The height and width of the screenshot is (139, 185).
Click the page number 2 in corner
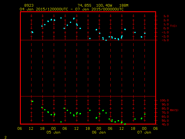pyautogui.click(x=5, y=137)
